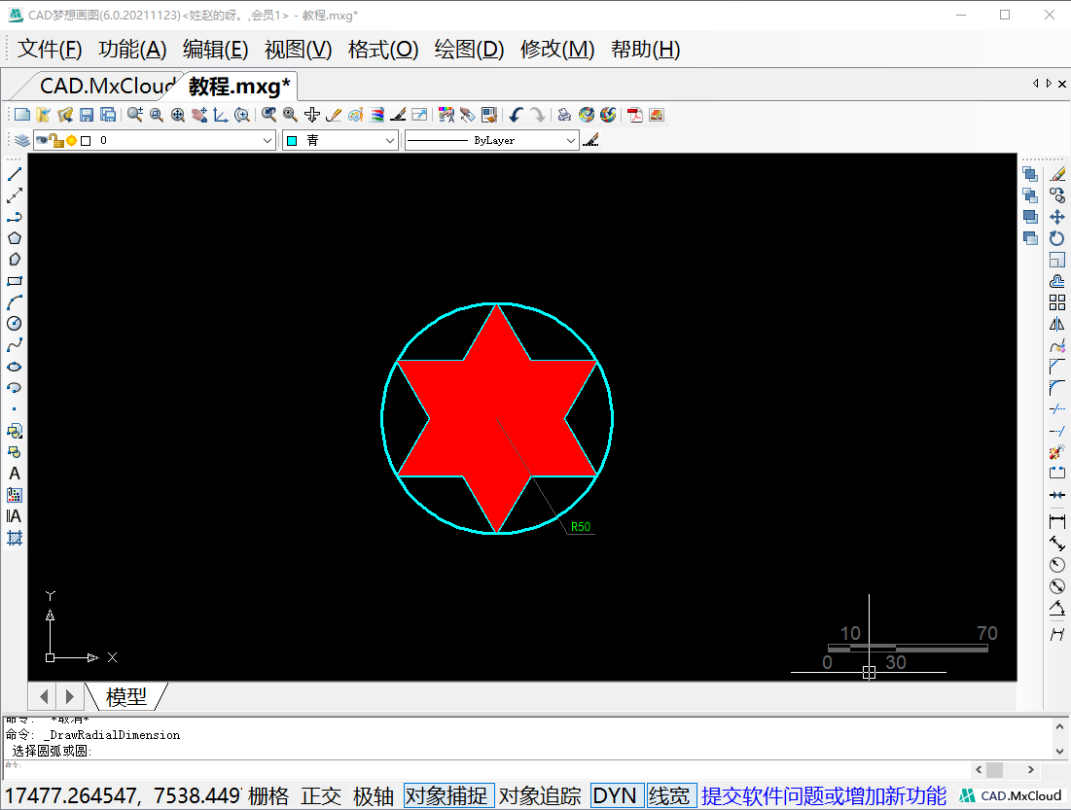The width and height of the screenshot is (1071, 810).
Task: Select the Ellipse tool
Action: point(15,367)
